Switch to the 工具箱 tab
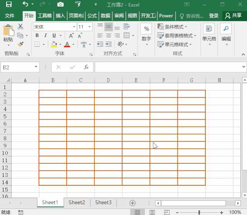The height and width of the screenshot is (215, 247). click(x=45, y=15)
